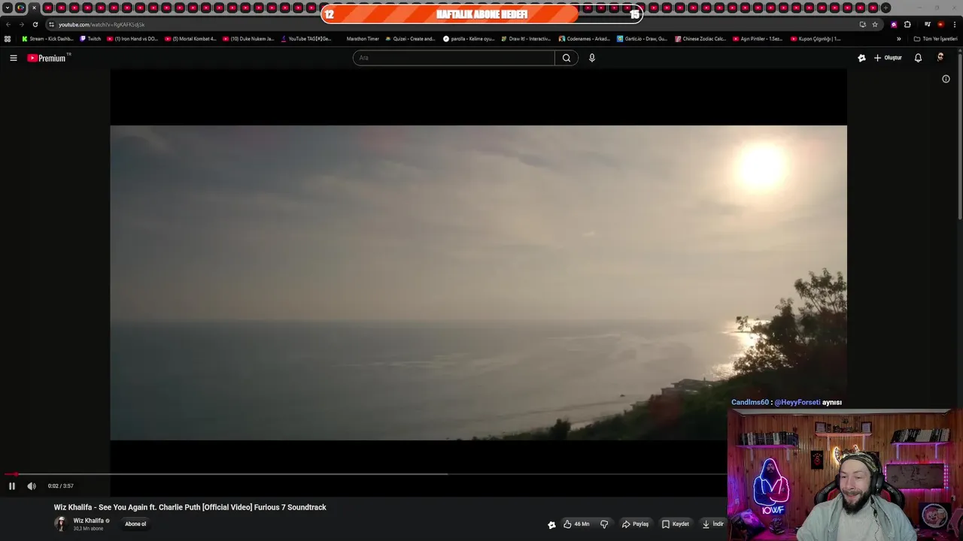The width and height of the screenshot is (963, 541).
Task: Mute the video volume speaker icon
Action: click(x=32, y=486)
